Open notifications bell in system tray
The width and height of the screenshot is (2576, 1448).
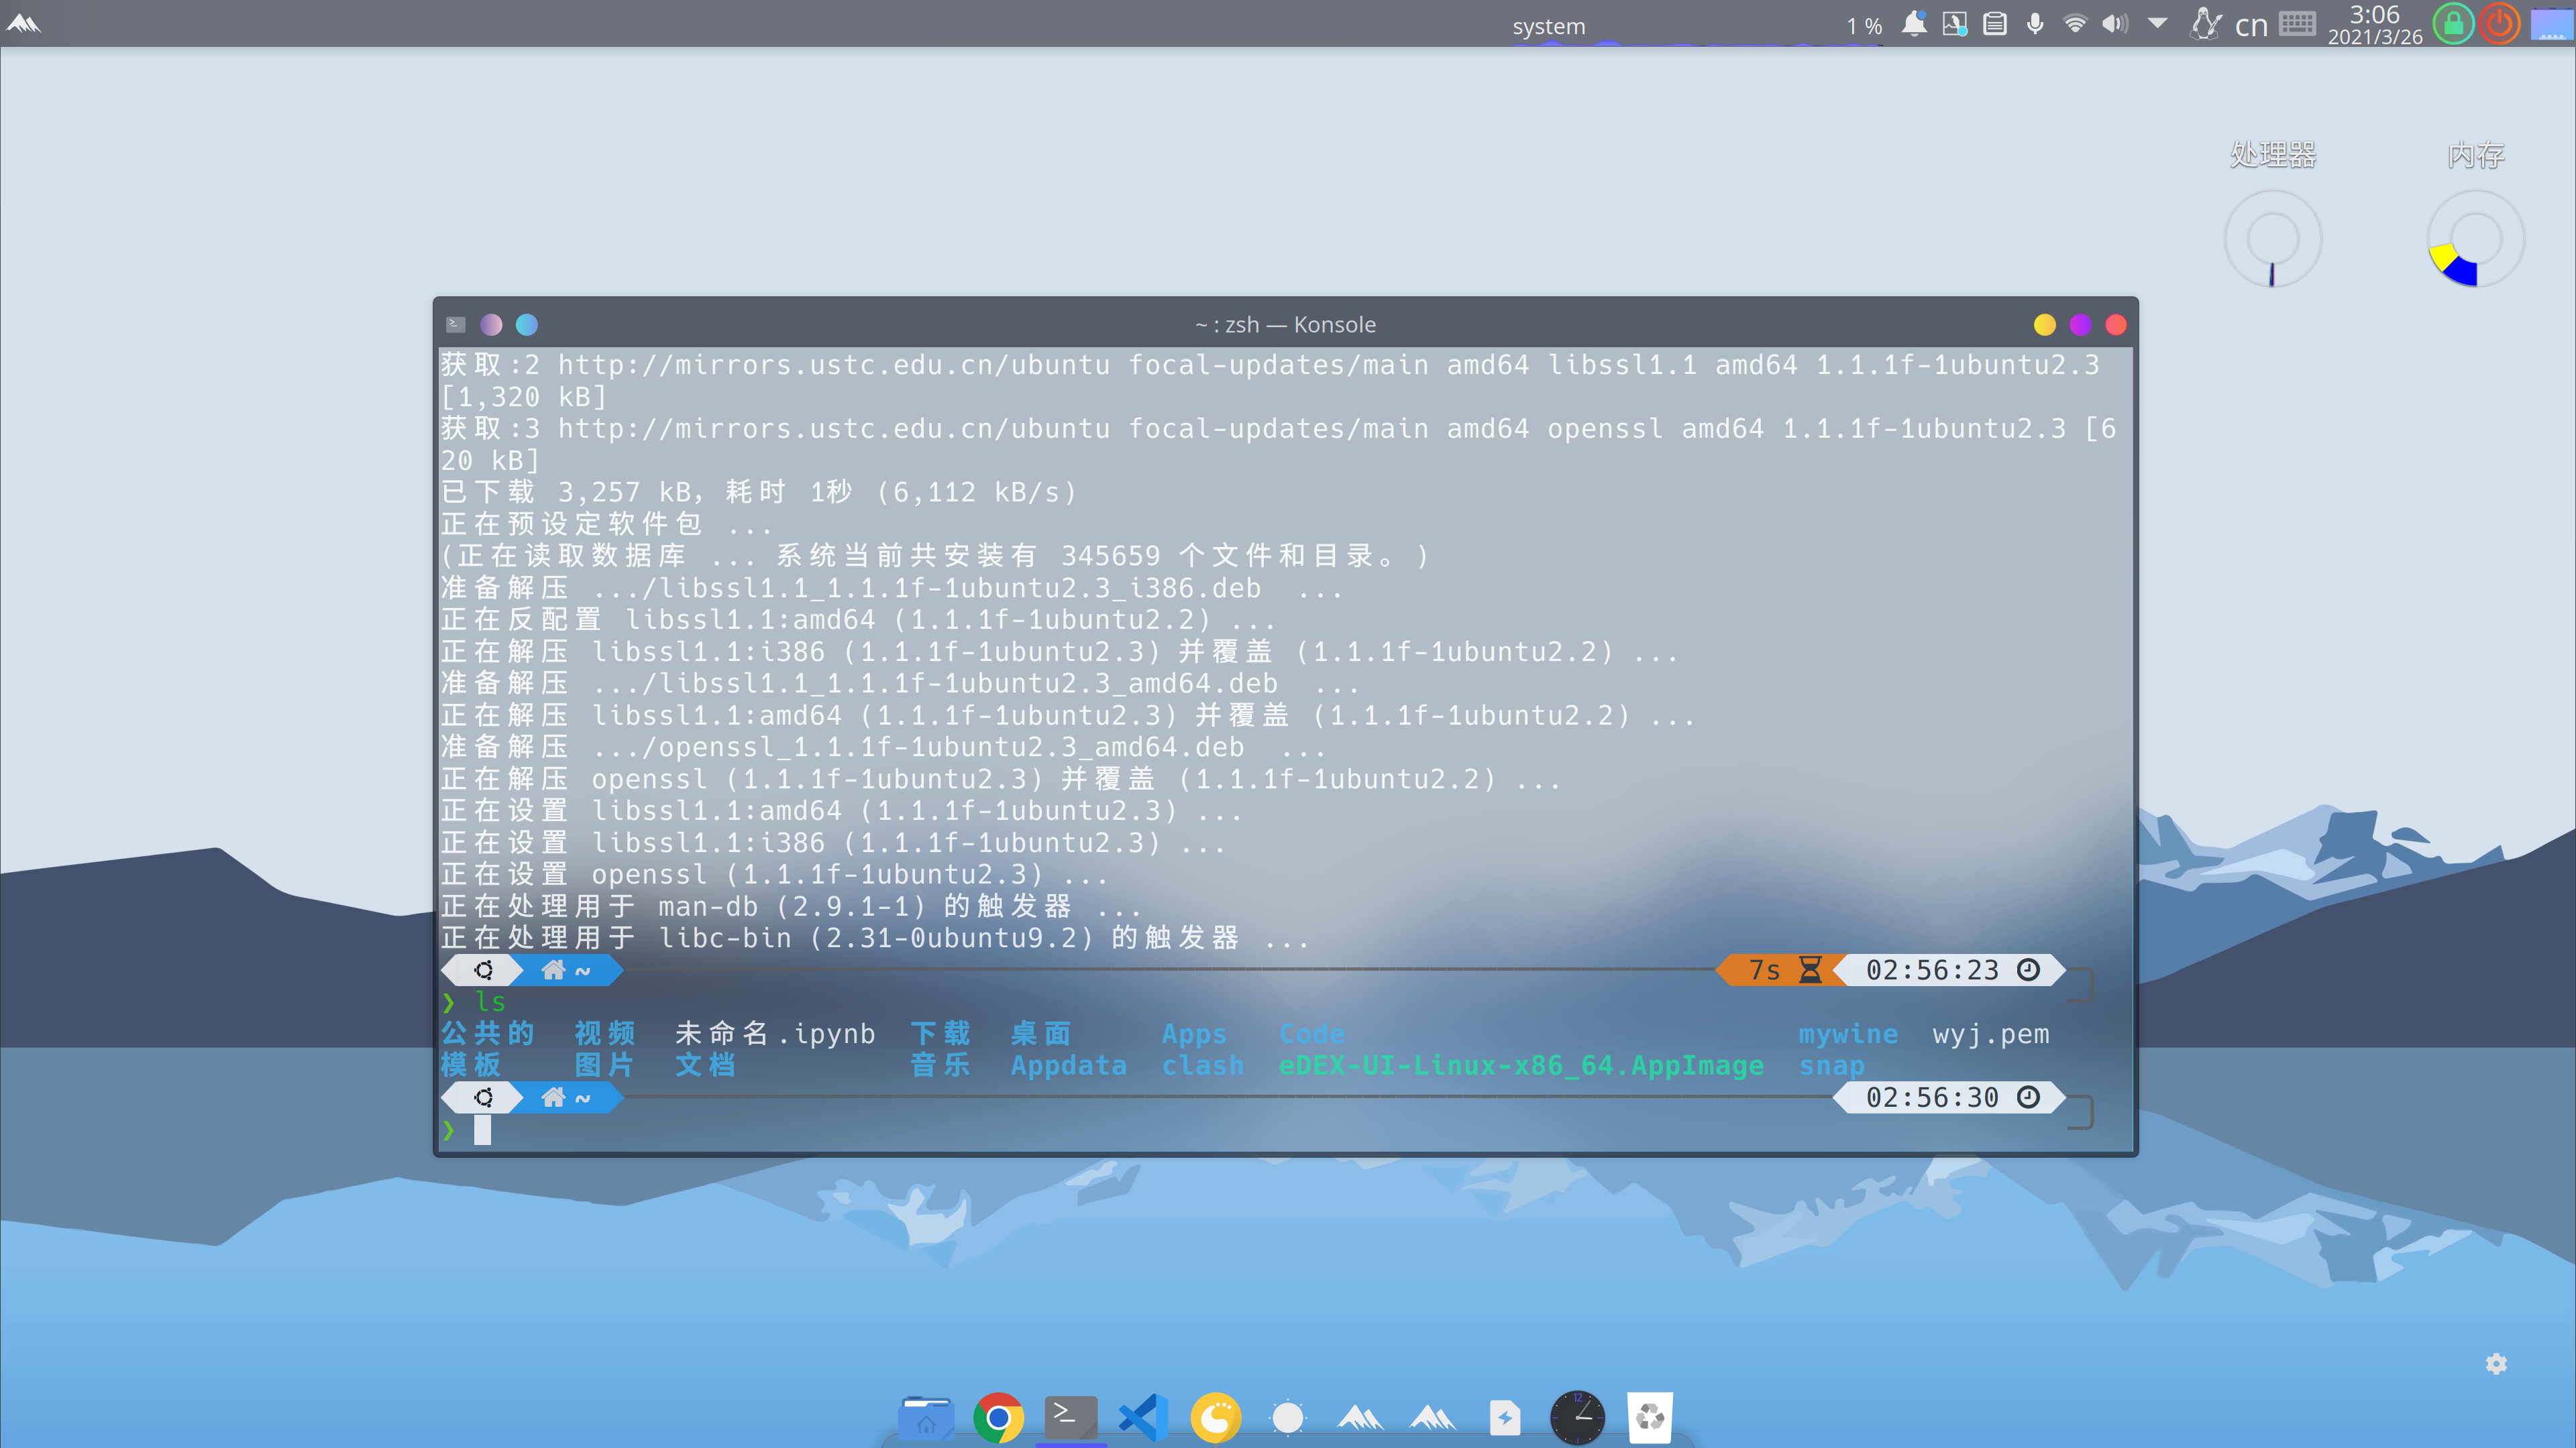1914,24
